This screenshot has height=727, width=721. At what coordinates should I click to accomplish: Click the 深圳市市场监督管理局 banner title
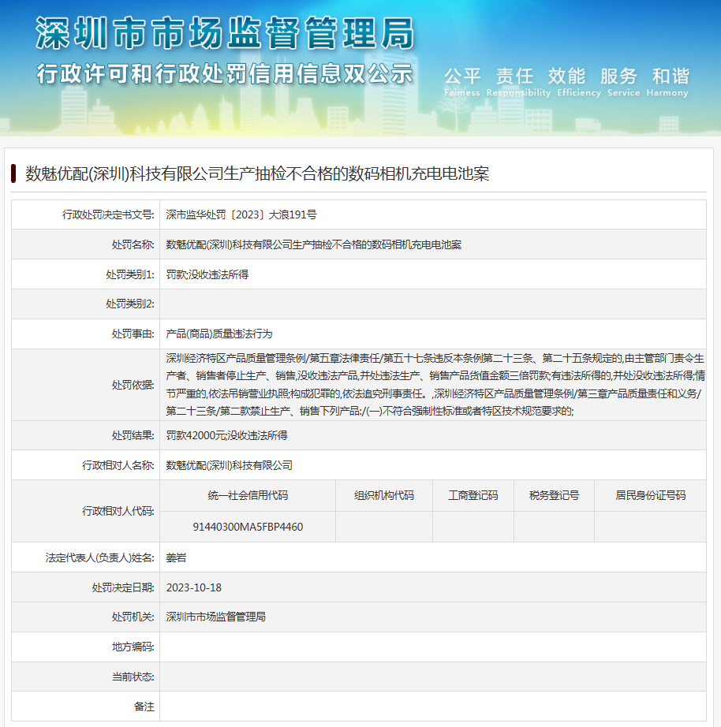click(x=225, y=33)
